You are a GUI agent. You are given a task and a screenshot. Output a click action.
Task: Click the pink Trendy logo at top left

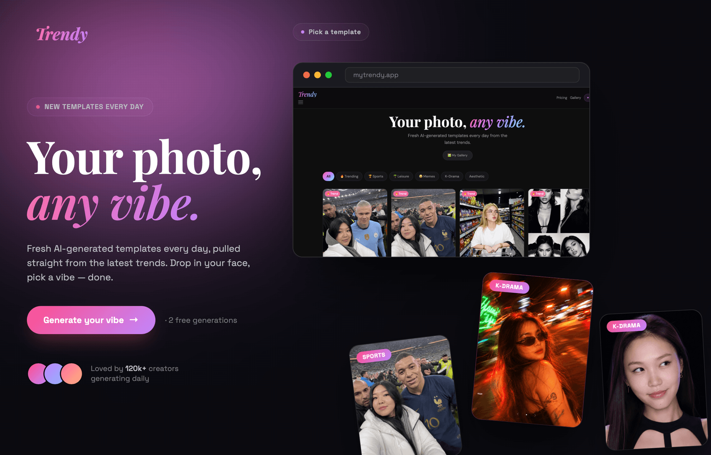pos(62,34)
